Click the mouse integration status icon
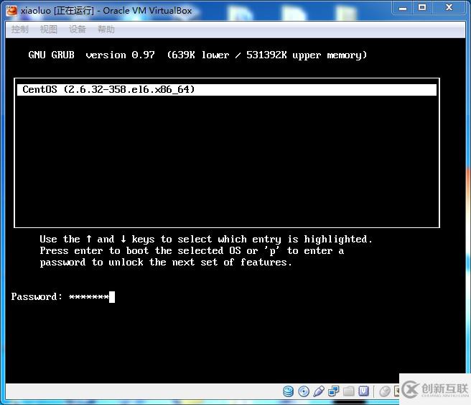The width and height of the screenshot is (471, 405). (385, 391)
